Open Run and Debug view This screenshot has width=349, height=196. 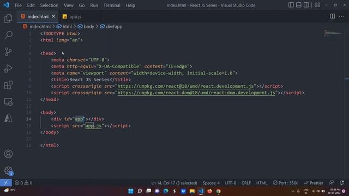tap(8, 69)
